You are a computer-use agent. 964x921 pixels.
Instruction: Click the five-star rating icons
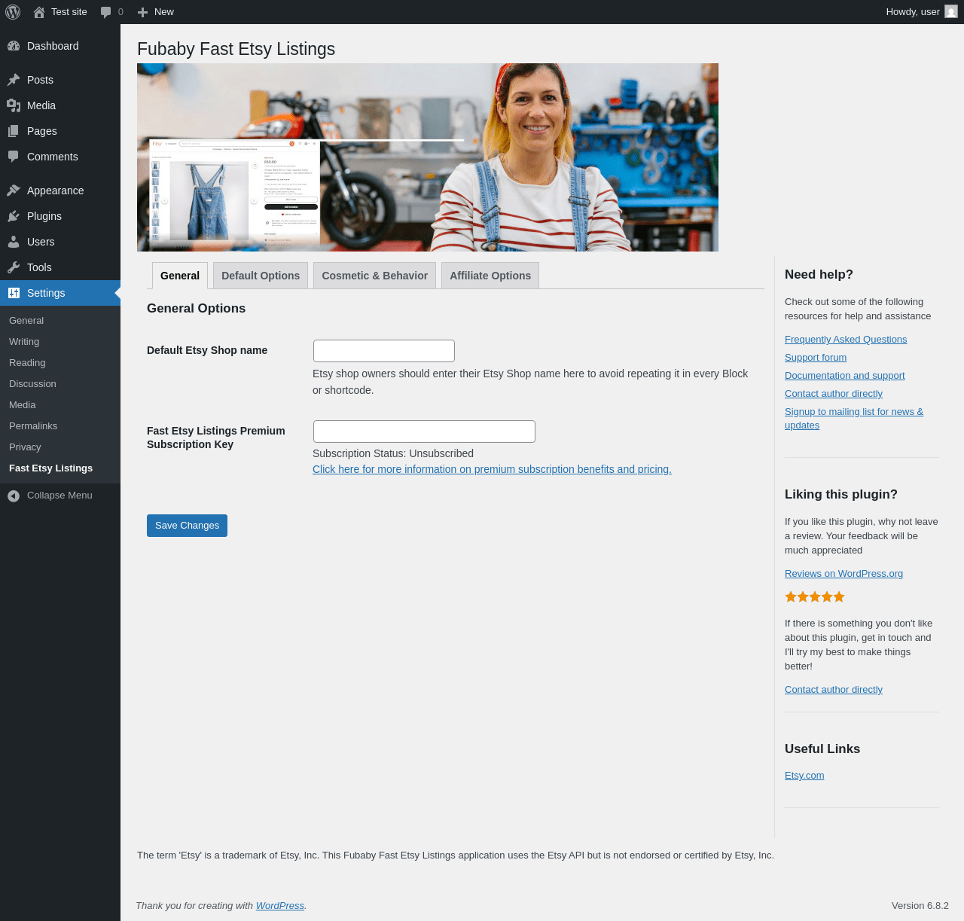pos(815,596)
